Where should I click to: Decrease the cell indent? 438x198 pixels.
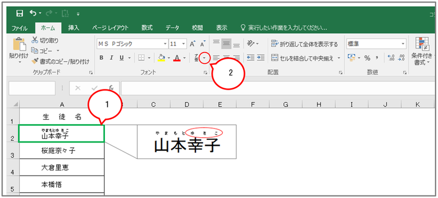pyautogui.click(x=250, y=58)
